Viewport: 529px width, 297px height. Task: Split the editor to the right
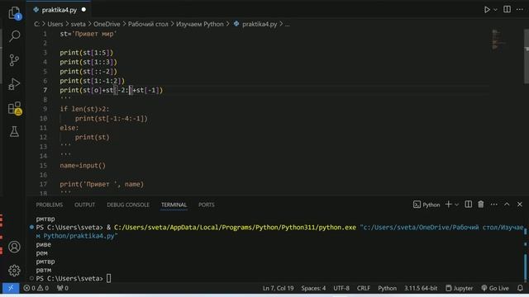(507, 9)
